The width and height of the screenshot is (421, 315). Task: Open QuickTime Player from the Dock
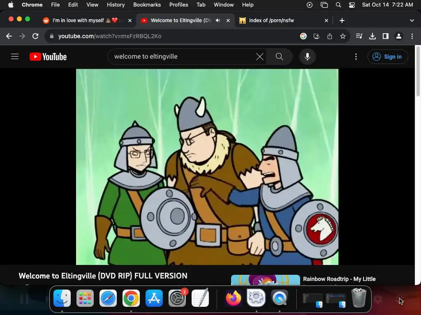tap(280, 298)
